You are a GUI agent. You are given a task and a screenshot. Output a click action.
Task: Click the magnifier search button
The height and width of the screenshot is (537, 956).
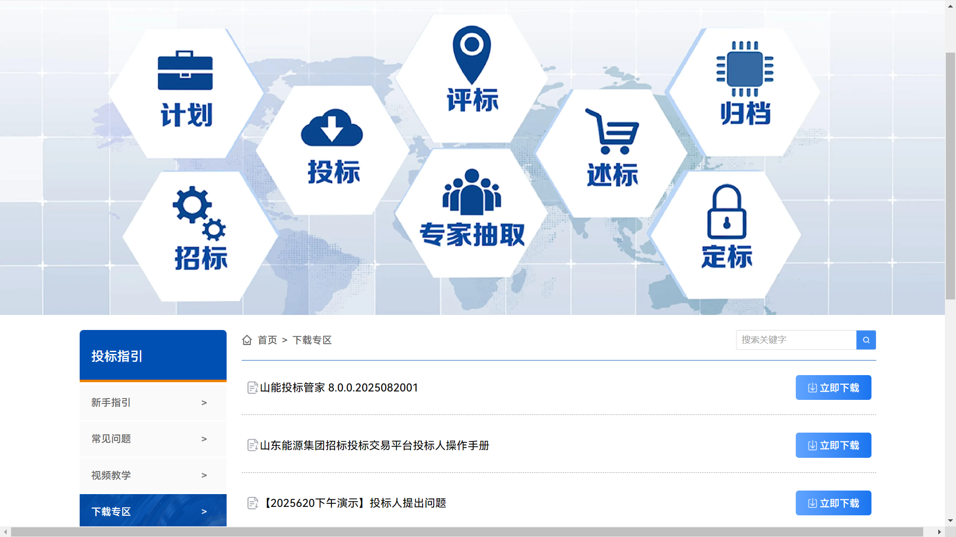click(866, 340)
